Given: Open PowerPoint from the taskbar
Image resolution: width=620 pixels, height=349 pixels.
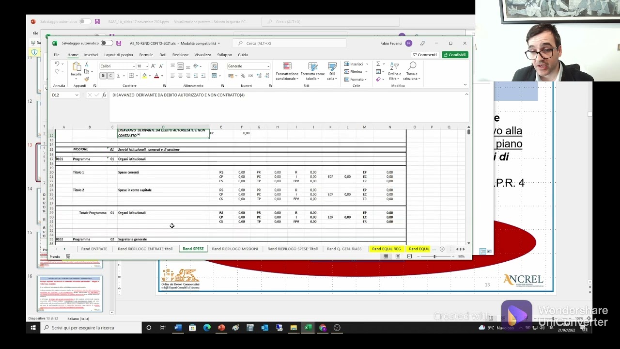Looking at the screenshot, I should pos(221,328).
